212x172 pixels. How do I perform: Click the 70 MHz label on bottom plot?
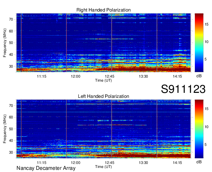[11, 106]
